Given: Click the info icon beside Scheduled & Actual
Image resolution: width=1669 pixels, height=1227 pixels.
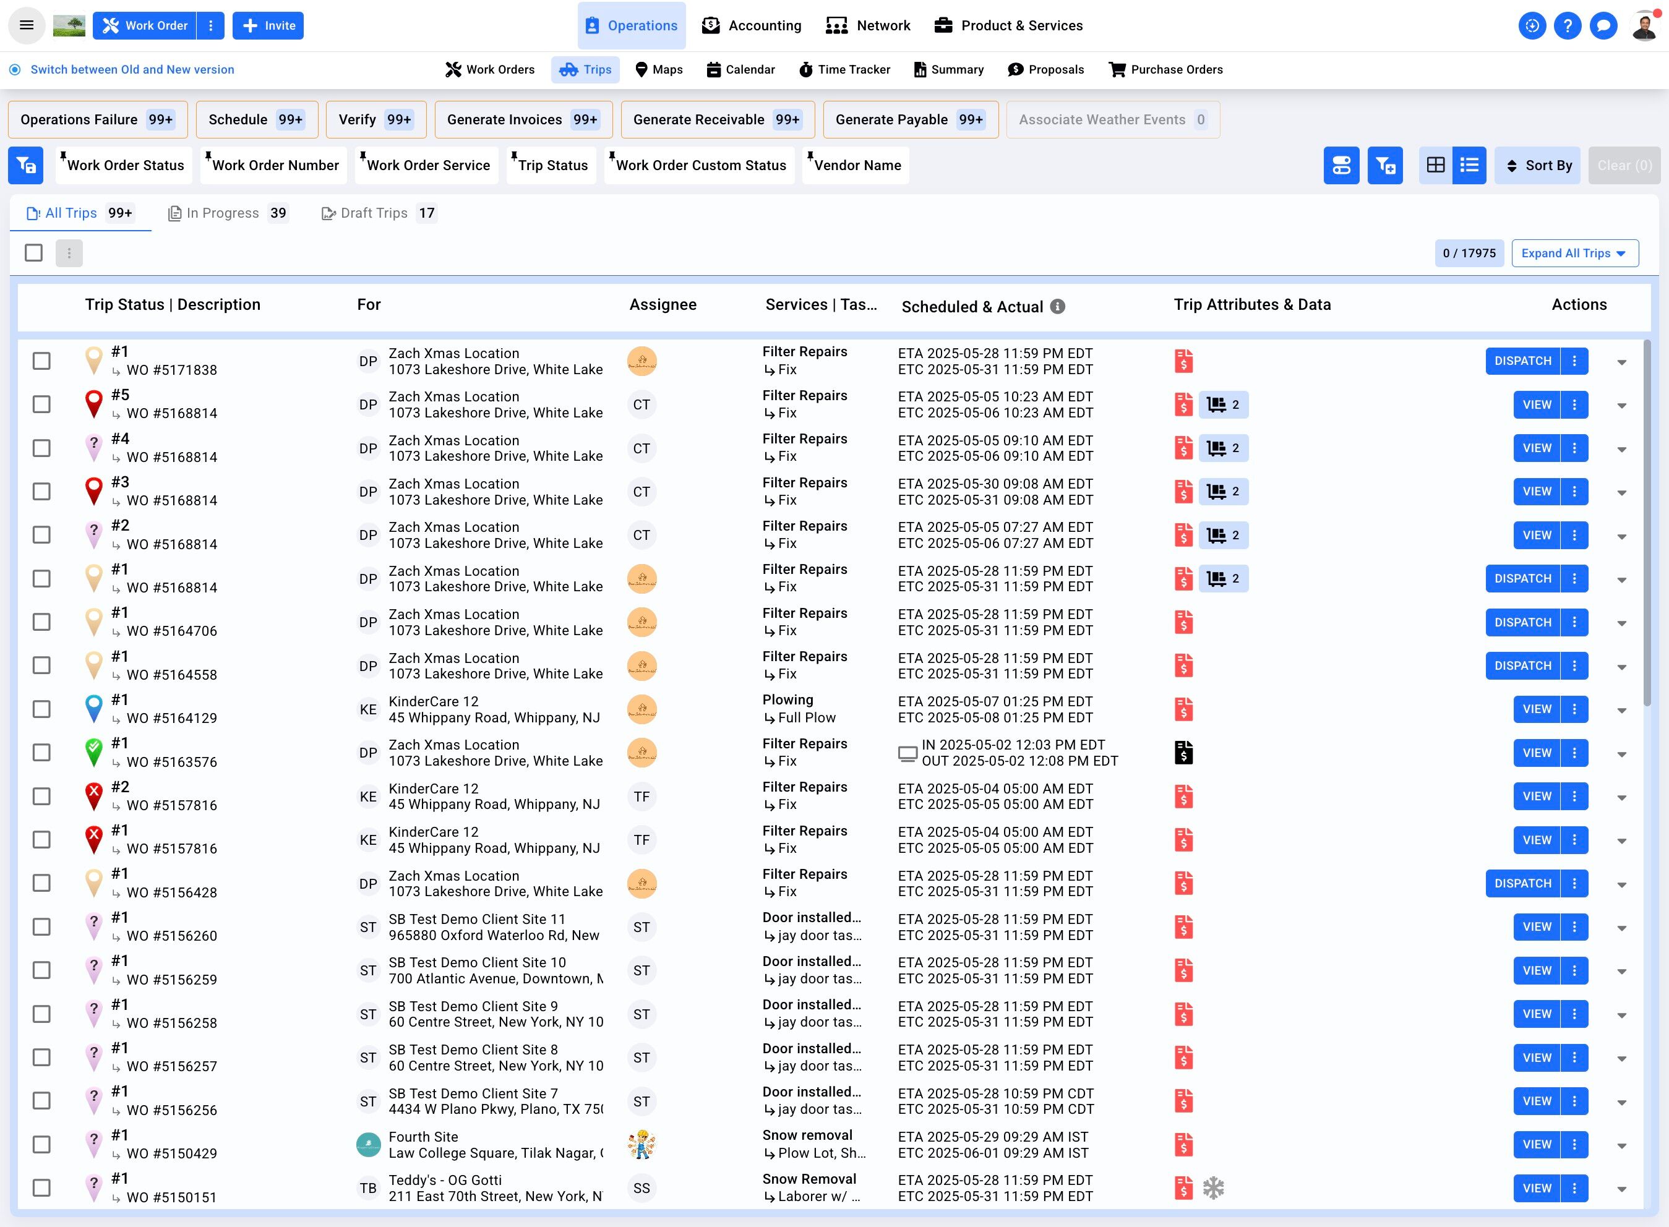Looking at the screenshot, I should [1058, 307].
